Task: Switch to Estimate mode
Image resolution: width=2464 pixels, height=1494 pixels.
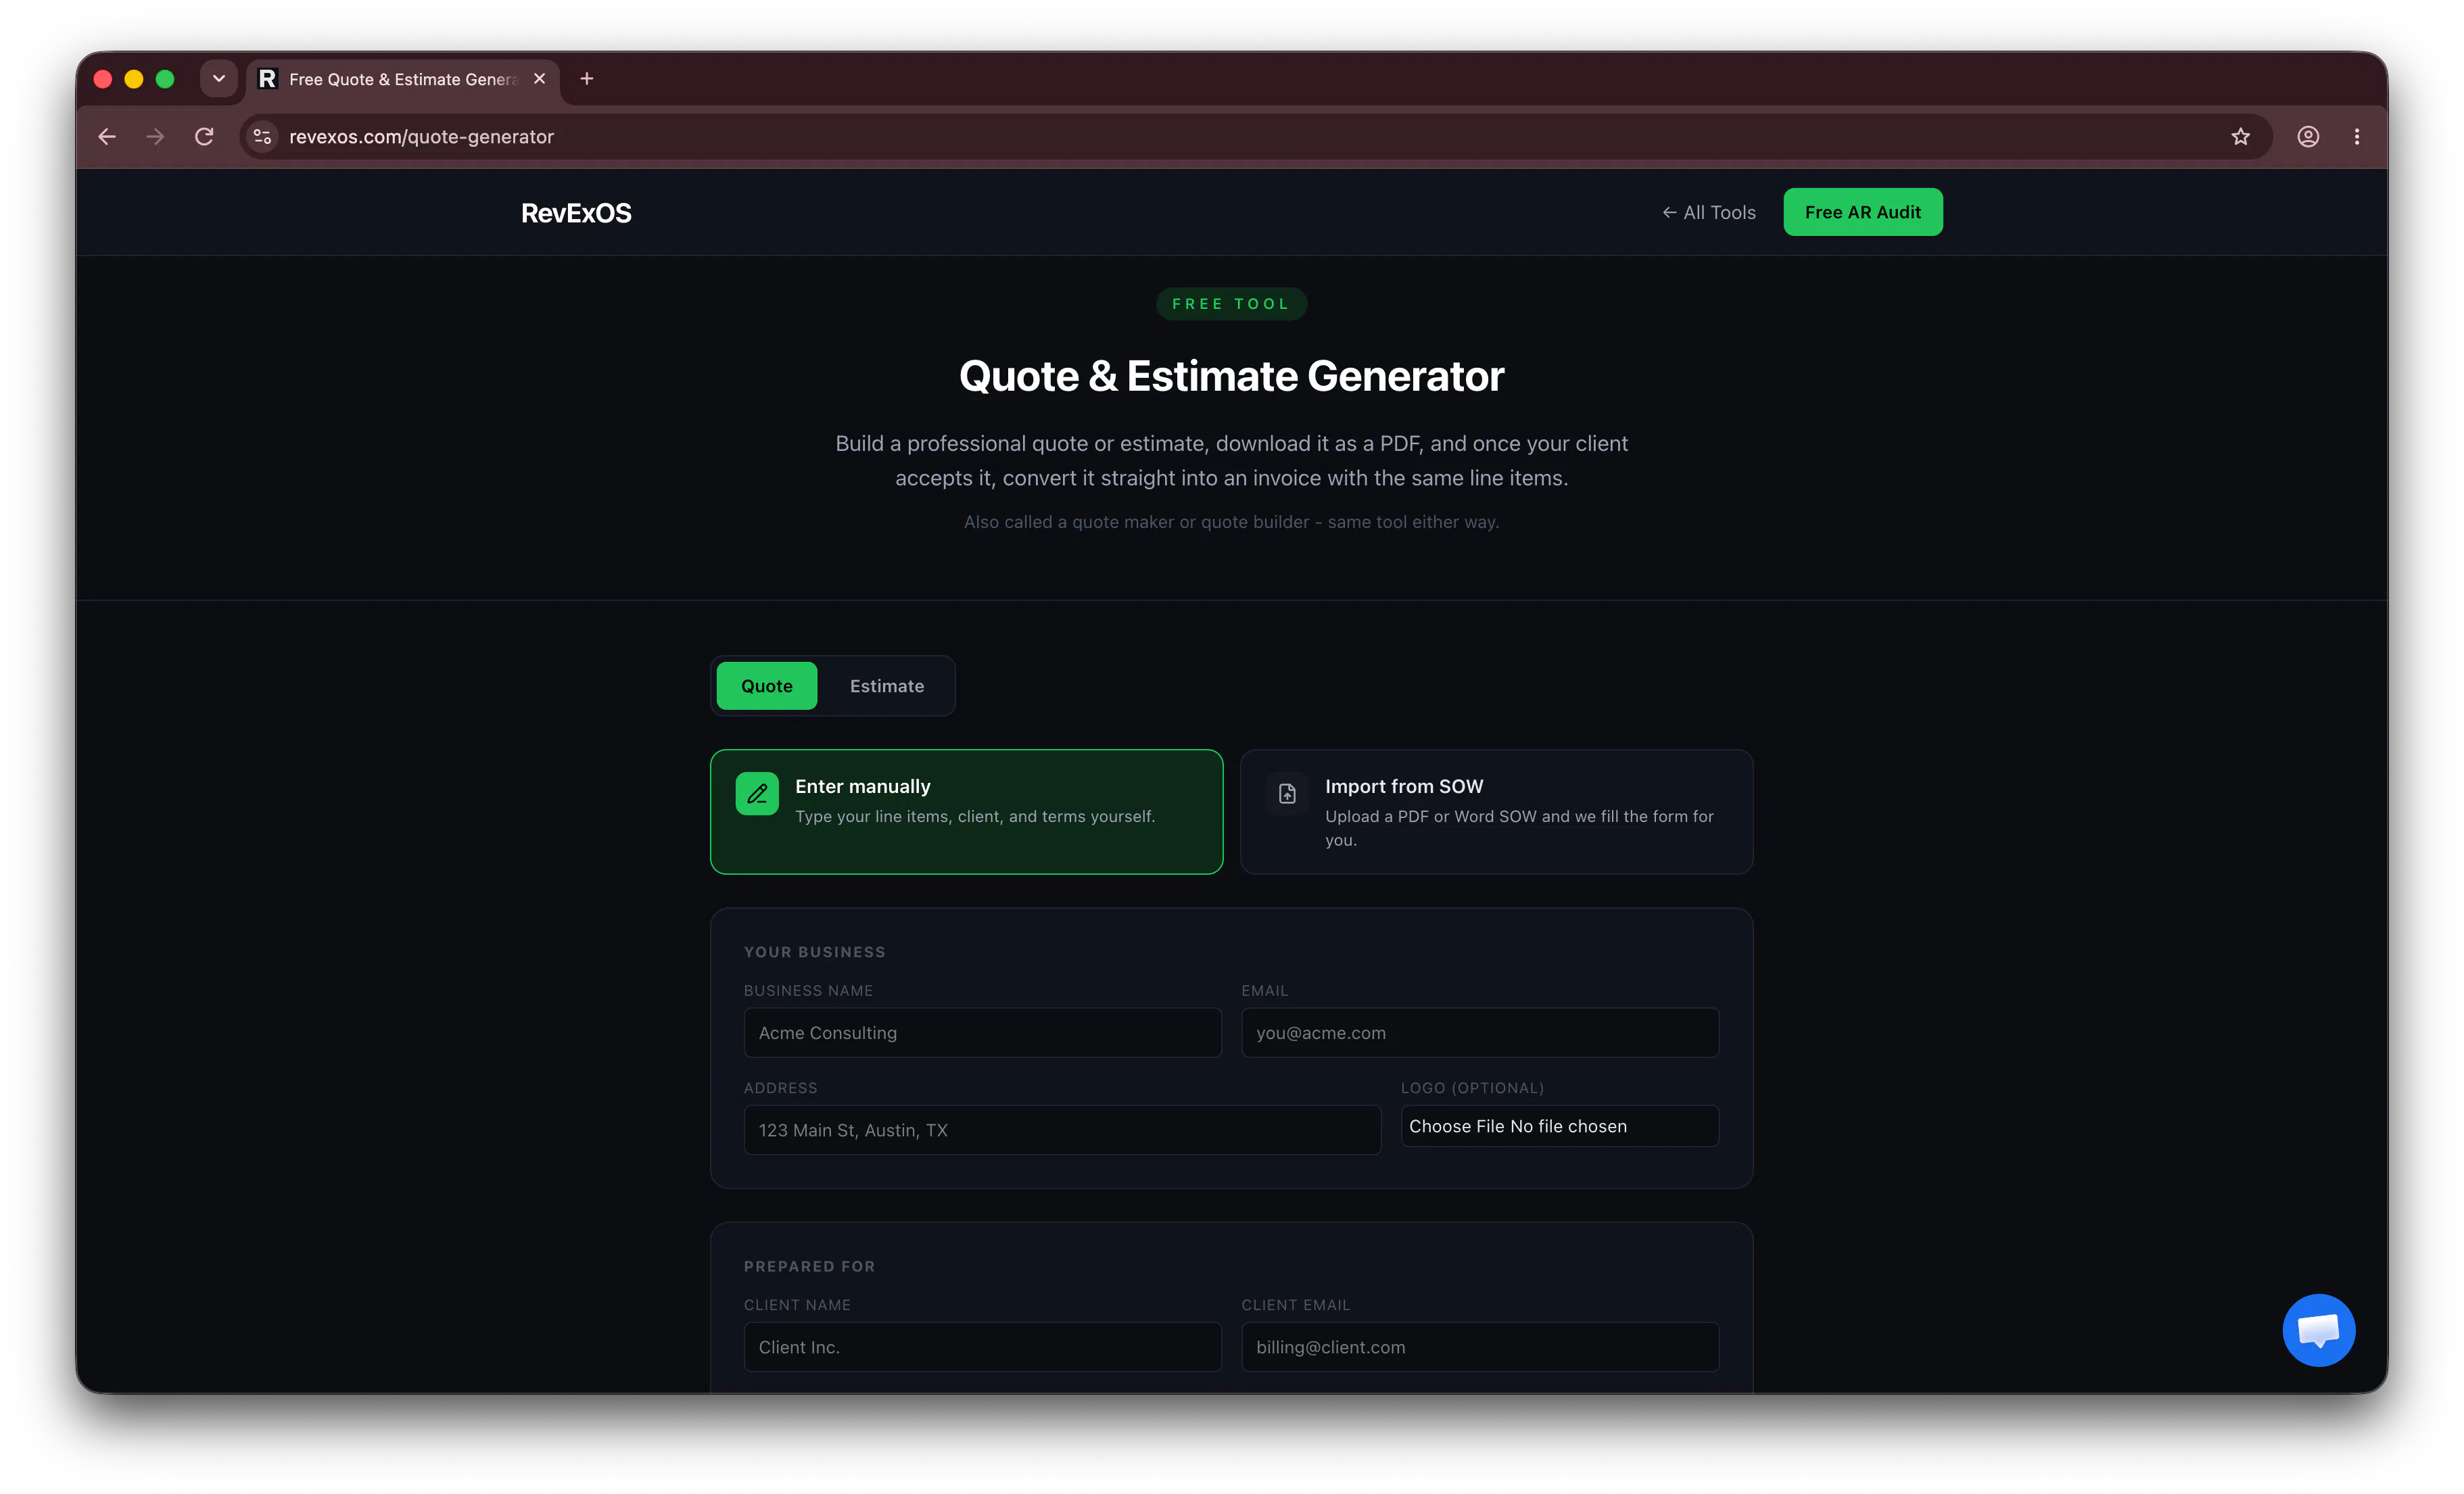Action: [x=887, y=686]
